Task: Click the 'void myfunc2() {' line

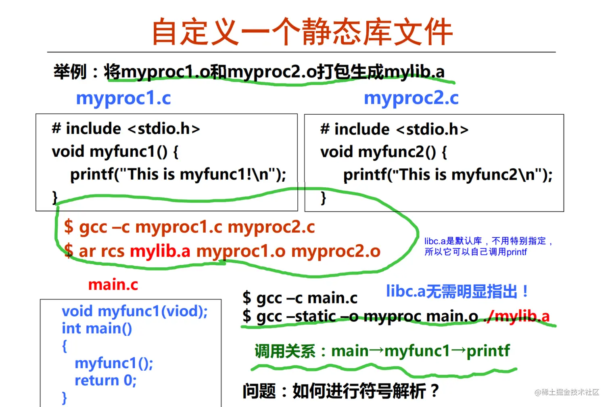Action: 384,152
